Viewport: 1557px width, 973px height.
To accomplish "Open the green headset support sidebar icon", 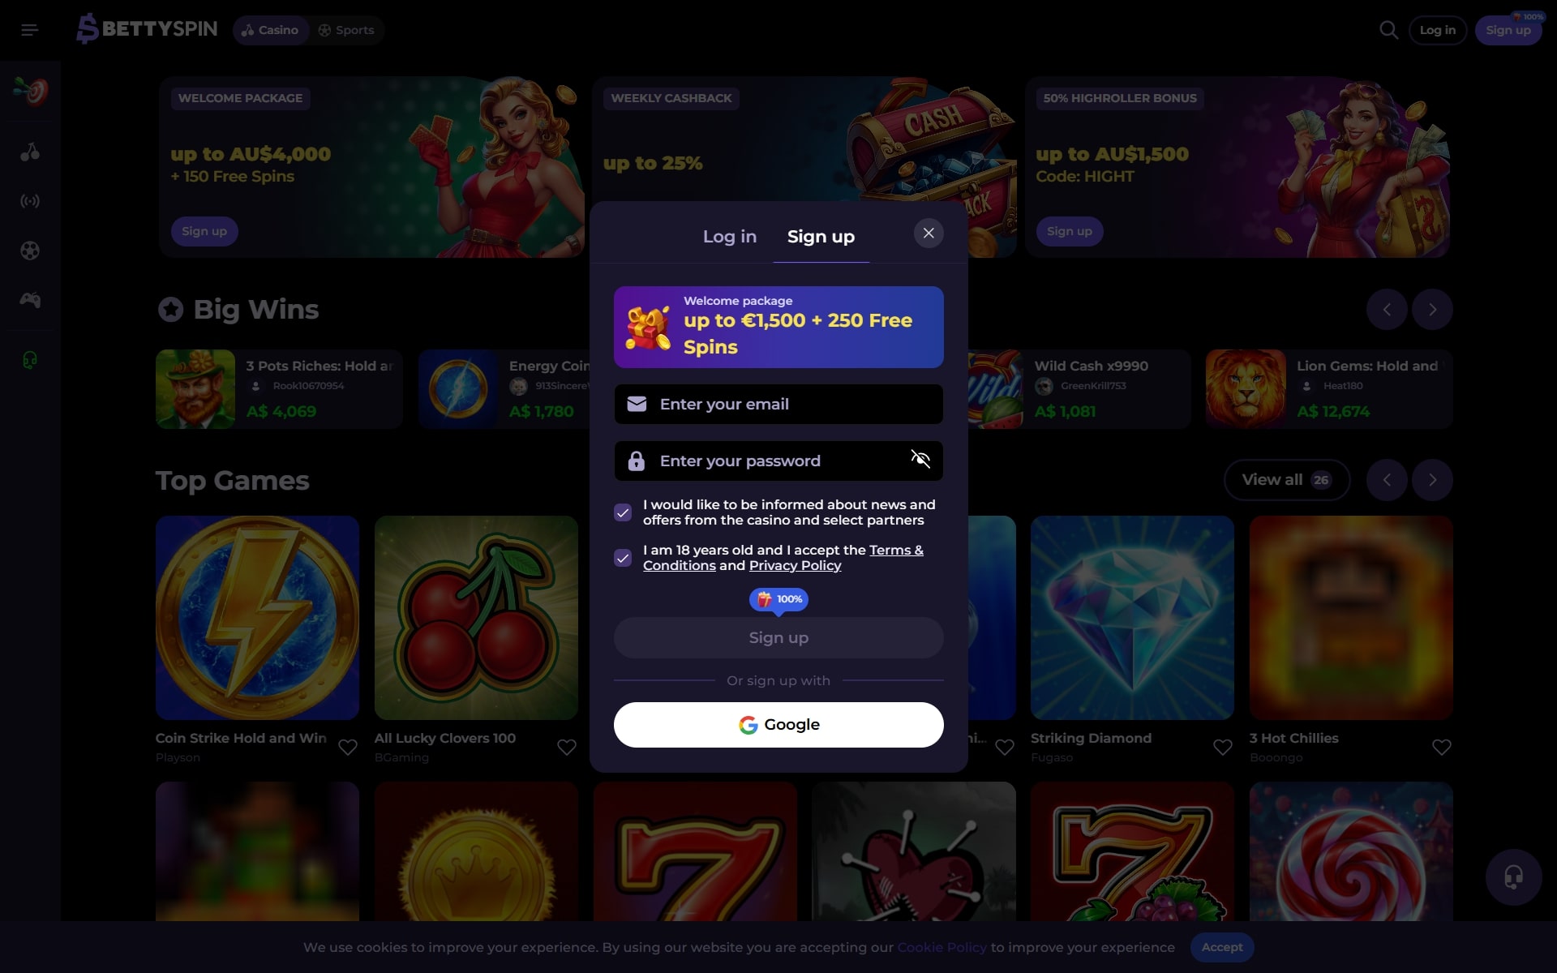I will click(x=30, y=360).
